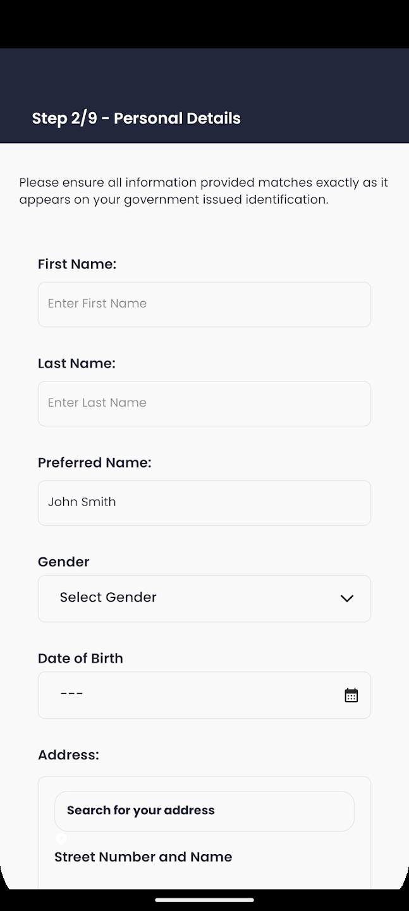
Task: Click the black status bar area at top
Action: point(204,23)
